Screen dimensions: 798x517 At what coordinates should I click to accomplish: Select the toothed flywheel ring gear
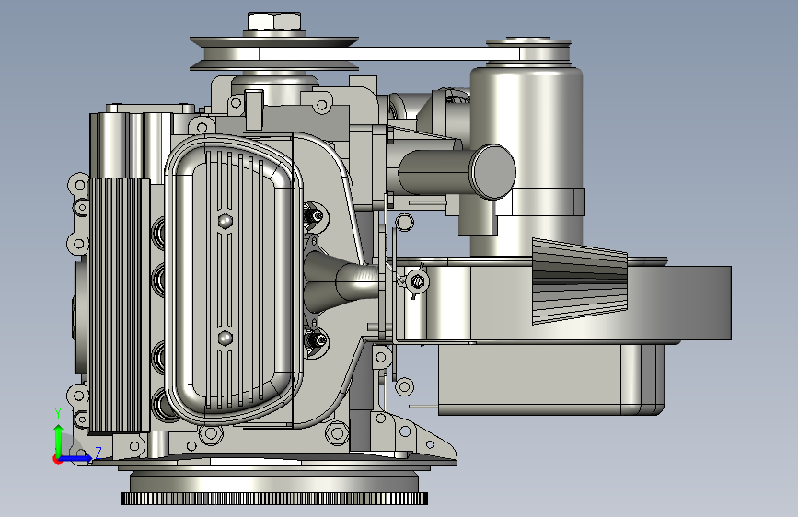[x=273, y=499]
